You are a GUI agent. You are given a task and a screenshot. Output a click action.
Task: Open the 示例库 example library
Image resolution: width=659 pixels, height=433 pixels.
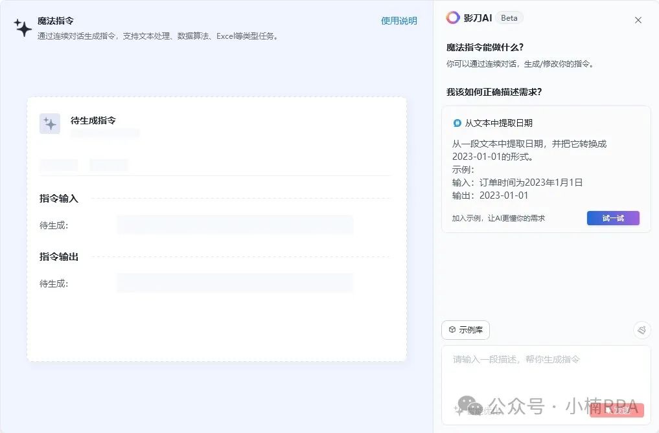(465, 330)
